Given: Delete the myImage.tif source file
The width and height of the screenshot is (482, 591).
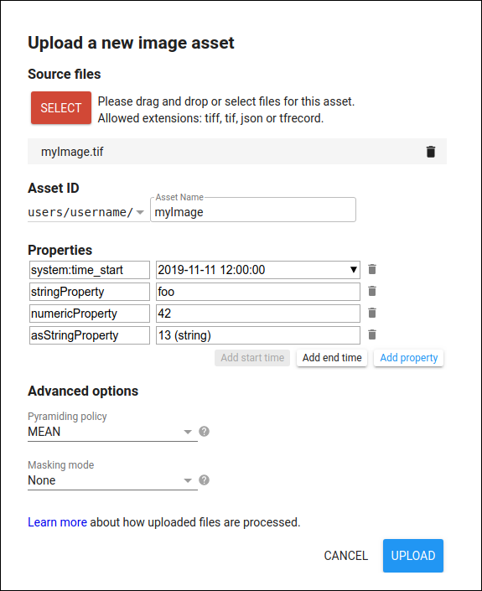Looking at the screenshot, I should pyautogui.click(x=431, y=152).
